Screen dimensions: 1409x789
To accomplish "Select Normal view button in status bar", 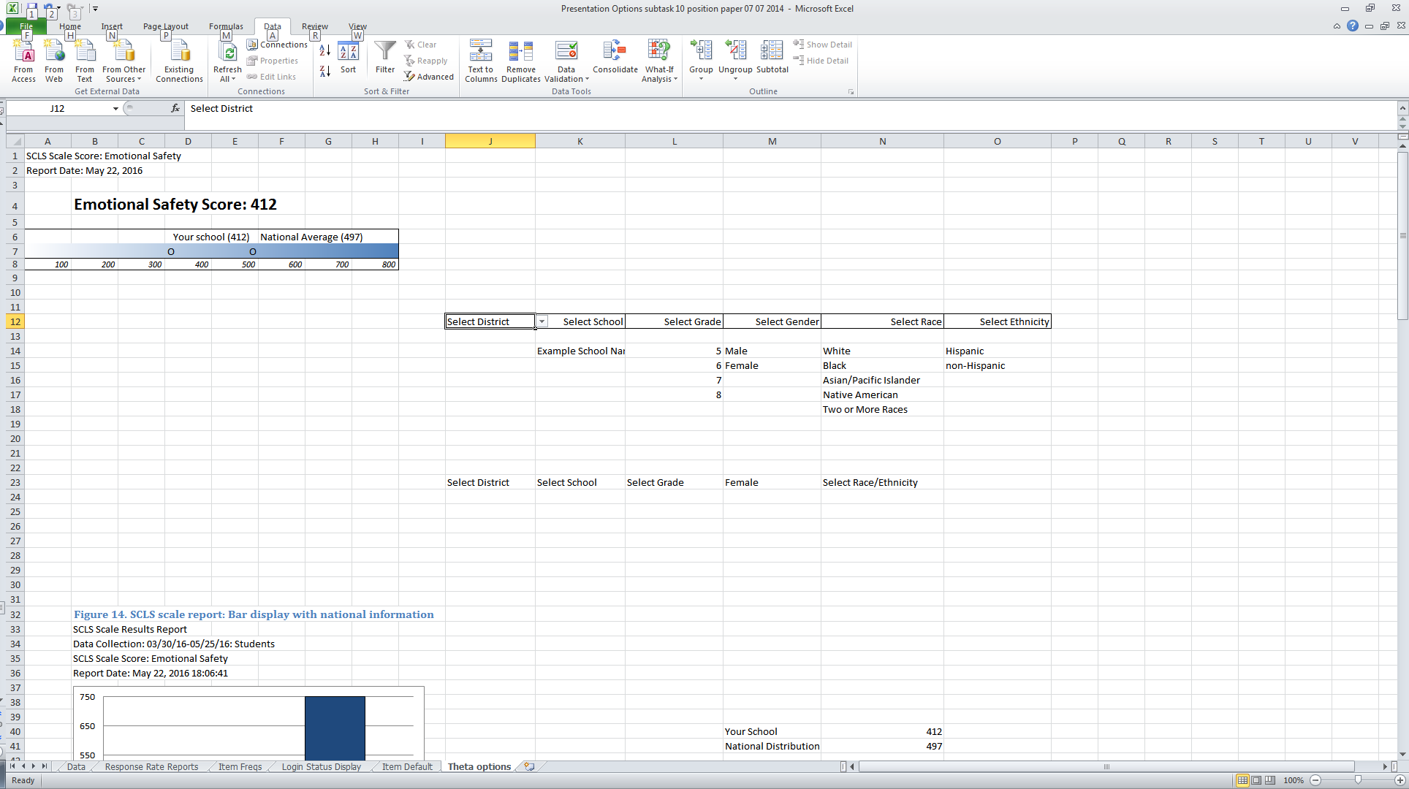I will 1242,780.
